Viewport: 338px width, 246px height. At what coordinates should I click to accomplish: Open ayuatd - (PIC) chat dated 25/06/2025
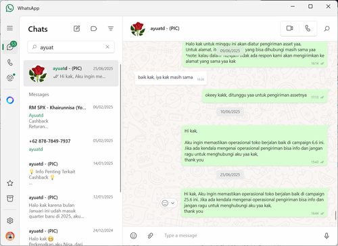(71, 73)
